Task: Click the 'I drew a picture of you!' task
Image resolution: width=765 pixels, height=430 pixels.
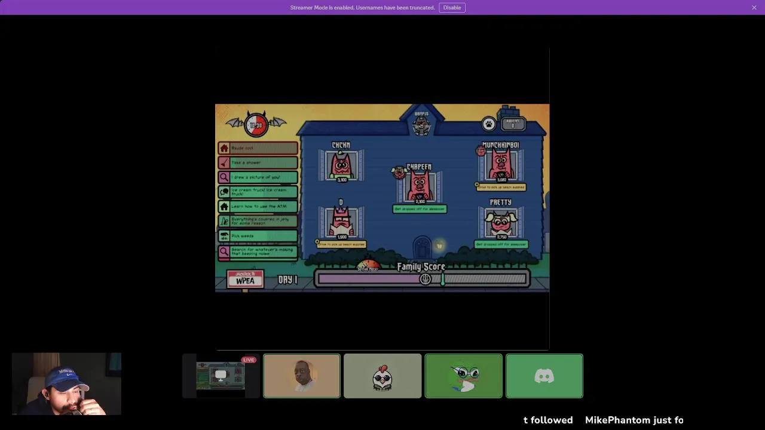Action: [258, 177]
